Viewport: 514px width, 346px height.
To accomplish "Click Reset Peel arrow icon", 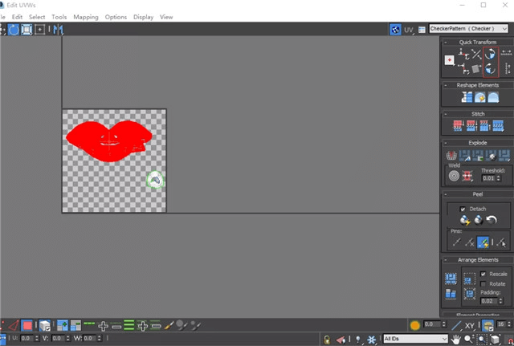I will [x=492, y=220].
